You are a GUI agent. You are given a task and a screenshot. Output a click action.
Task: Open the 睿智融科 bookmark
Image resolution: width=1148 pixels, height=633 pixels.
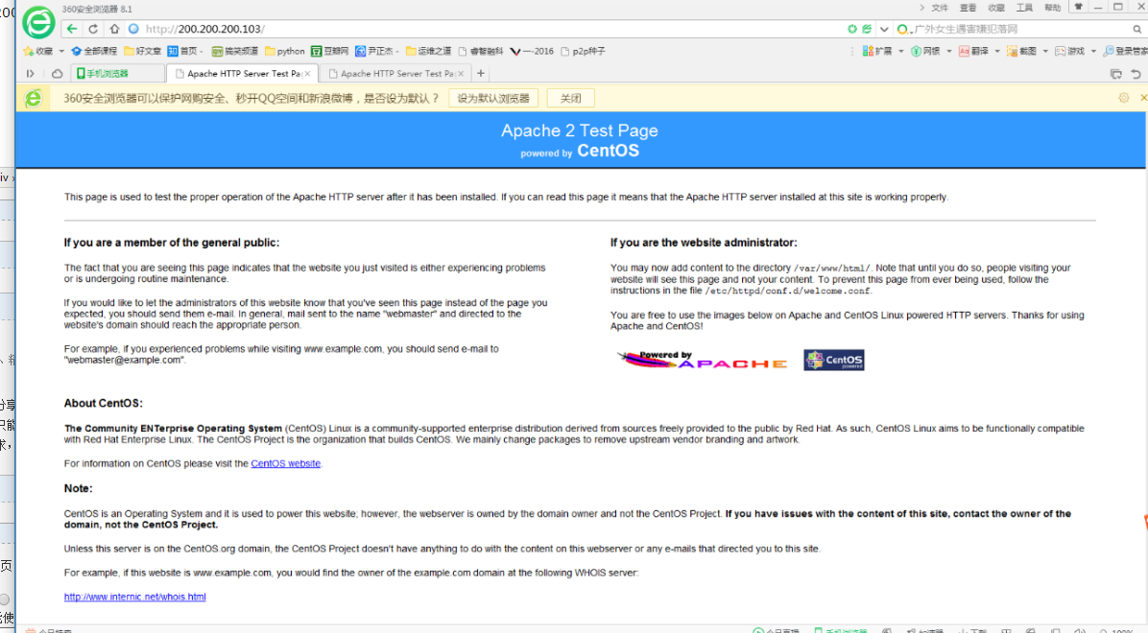coord(480,51)
